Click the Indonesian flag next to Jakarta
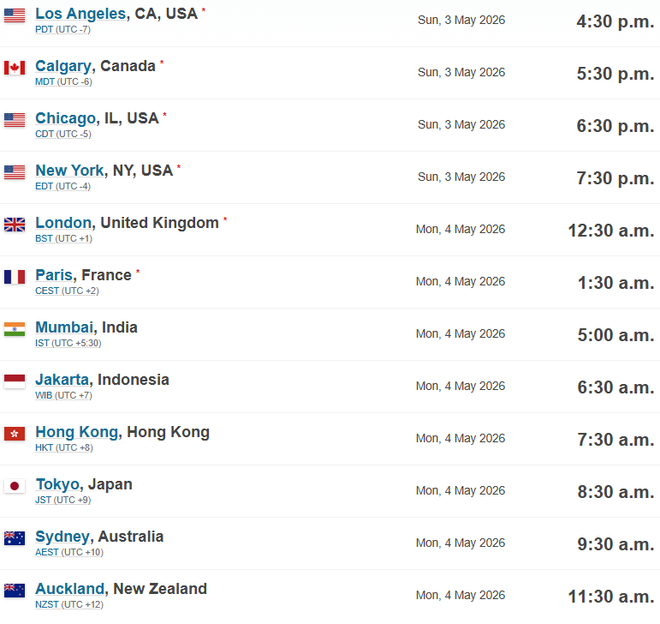The width and height of the screenshot is (660, 624). click(15, 381)
